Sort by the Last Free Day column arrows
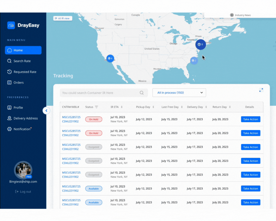Viewport: 276px width, 221px height. [x=182, y=107]
